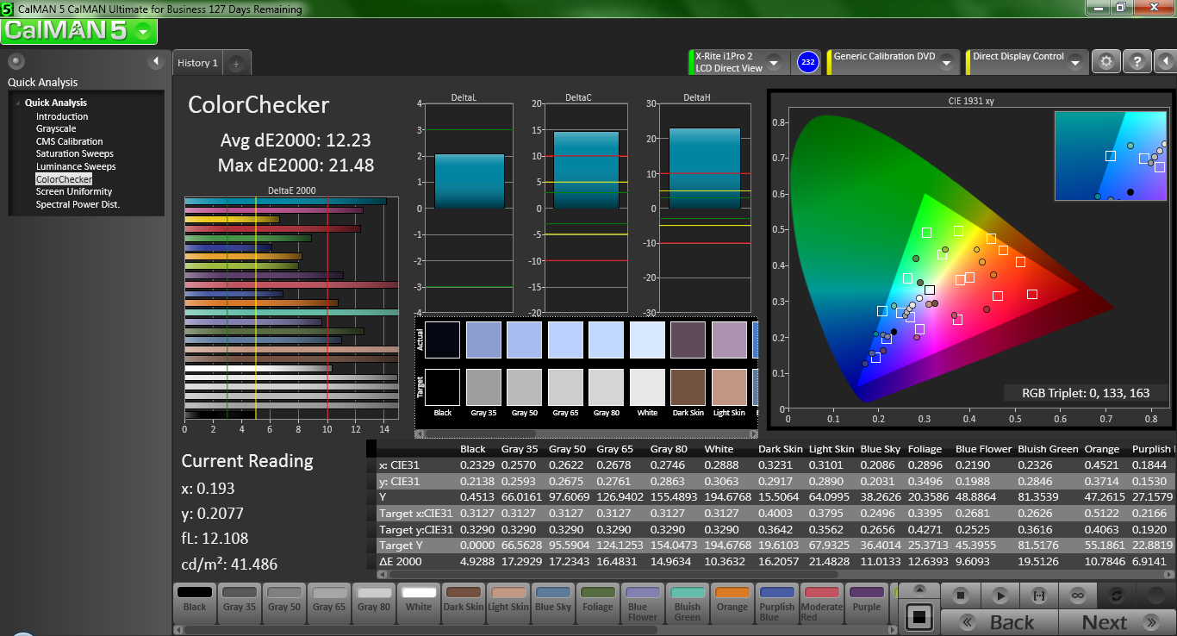
Task: Go to next page with Next button
Action: [1116, 622]
